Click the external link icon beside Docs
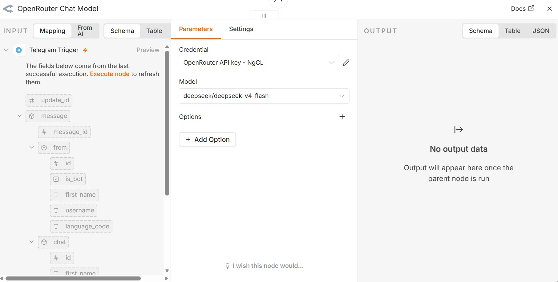558x282 pixels. tap(532, 8)
